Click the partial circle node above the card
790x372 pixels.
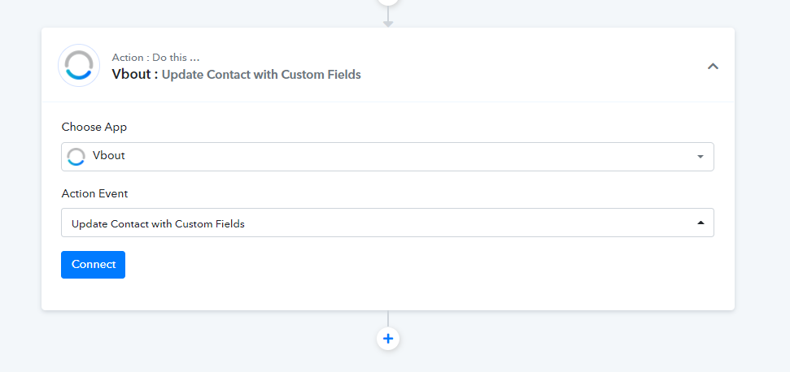click(x=388, y=2)
